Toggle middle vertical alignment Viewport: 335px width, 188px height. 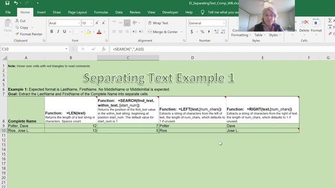120,22
